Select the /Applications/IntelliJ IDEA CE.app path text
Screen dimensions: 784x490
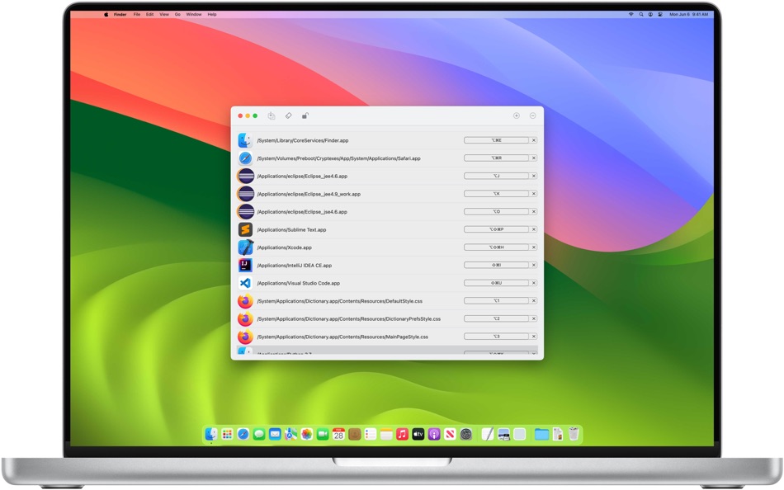click(x=294, y=266)
